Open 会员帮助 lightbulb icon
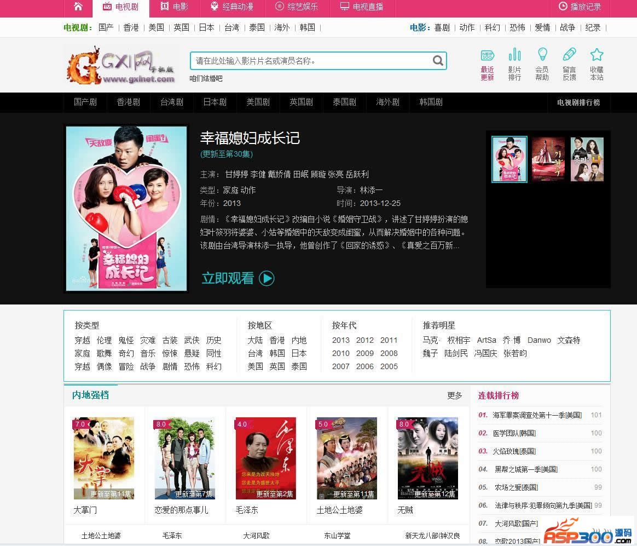The height and width of the screenshot is (546, 637). [542, 65]
